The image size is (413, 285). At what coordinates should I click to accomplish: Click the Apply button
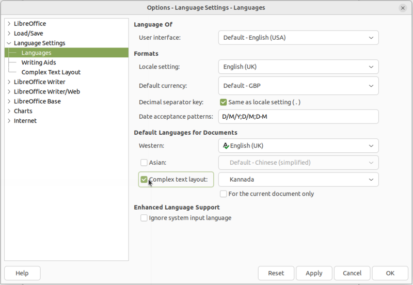[x=314, y=273]
